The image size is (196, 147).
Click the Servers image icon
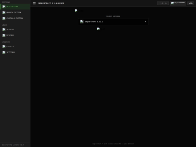tap(4, 29)
